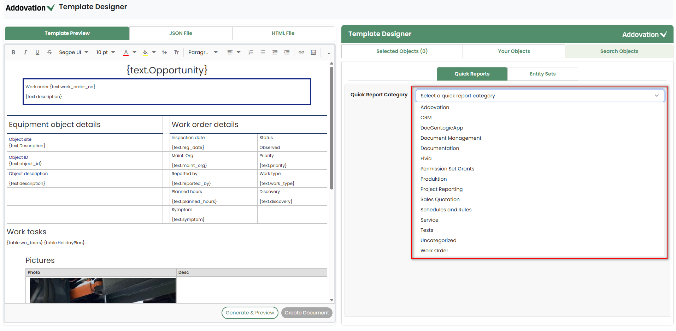Insert an image into template
The width and height of the screenshot is (676, 331).
point(313,52)
